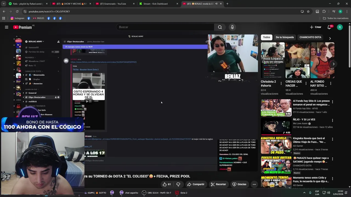Image resolution: width=351 pixels, height=197 pixels.
Task: Open the INGLES bookmark
Action: pos(38,18)
